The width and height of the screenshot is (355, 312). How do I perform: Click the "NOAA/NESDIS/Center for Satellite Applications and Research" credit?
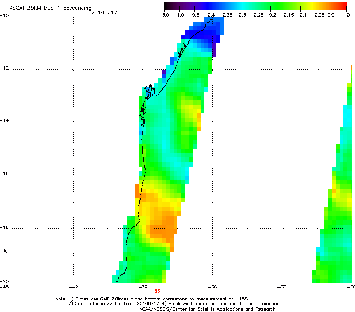(207, 309)
